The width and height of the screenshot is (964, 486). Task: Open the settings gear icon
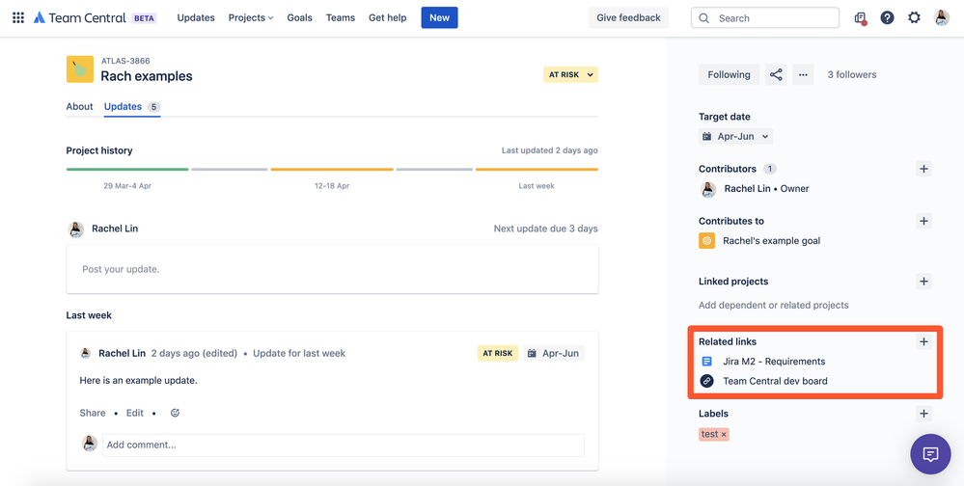(914, 17)
